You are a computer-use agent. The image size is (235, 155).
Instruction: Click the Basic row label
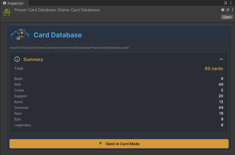click(x=19, y=79)
